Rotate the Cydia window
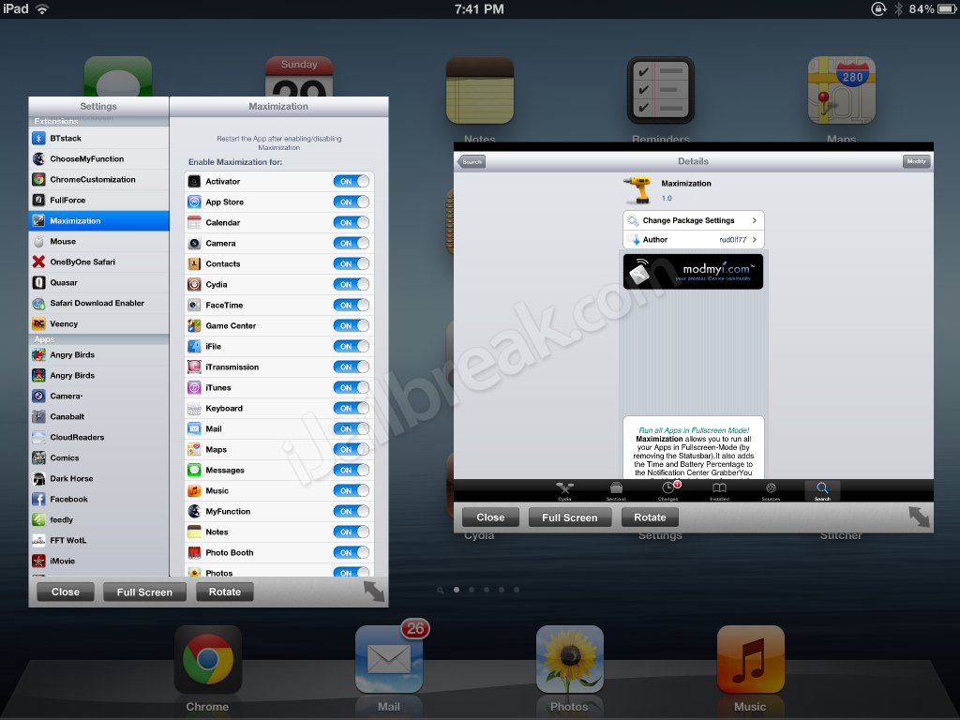 point(650,517)
